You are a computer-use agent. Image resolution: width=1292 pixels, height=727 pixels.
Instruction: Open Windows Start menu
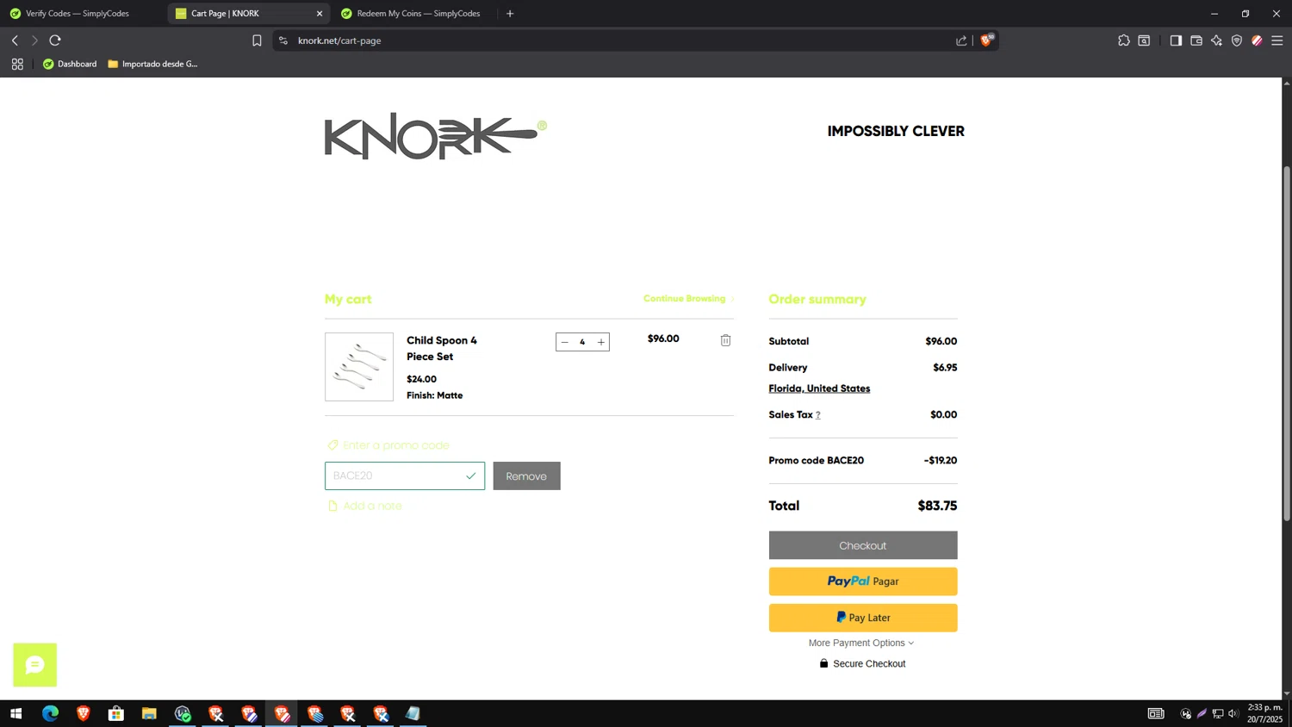pyautogui.click(x=16, y=713)
